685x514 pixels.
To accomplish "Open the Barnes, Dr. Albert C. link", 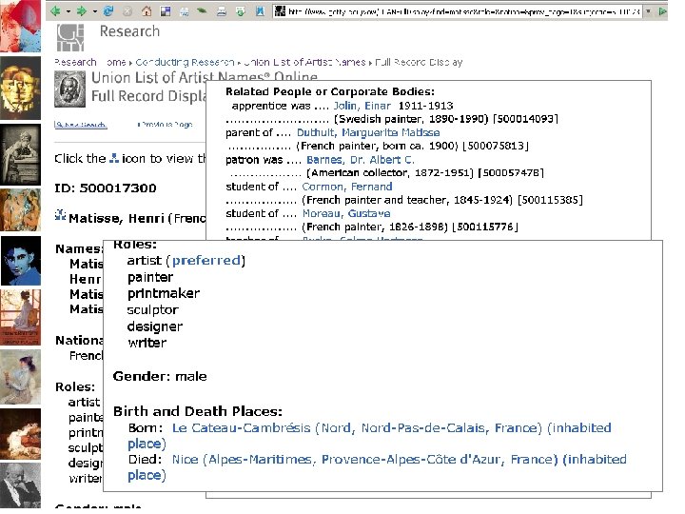I will tap(361, 160).
